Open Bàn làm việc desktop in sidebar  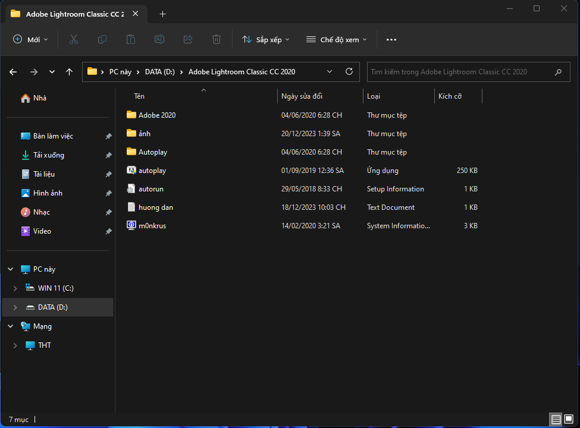tap(46, 136)
